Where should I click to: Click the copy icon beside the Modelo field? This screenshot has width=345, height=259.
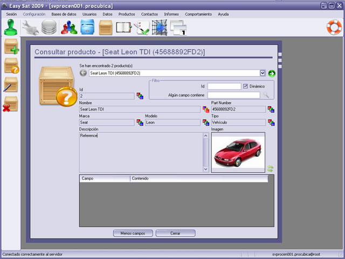coord(206,122)
